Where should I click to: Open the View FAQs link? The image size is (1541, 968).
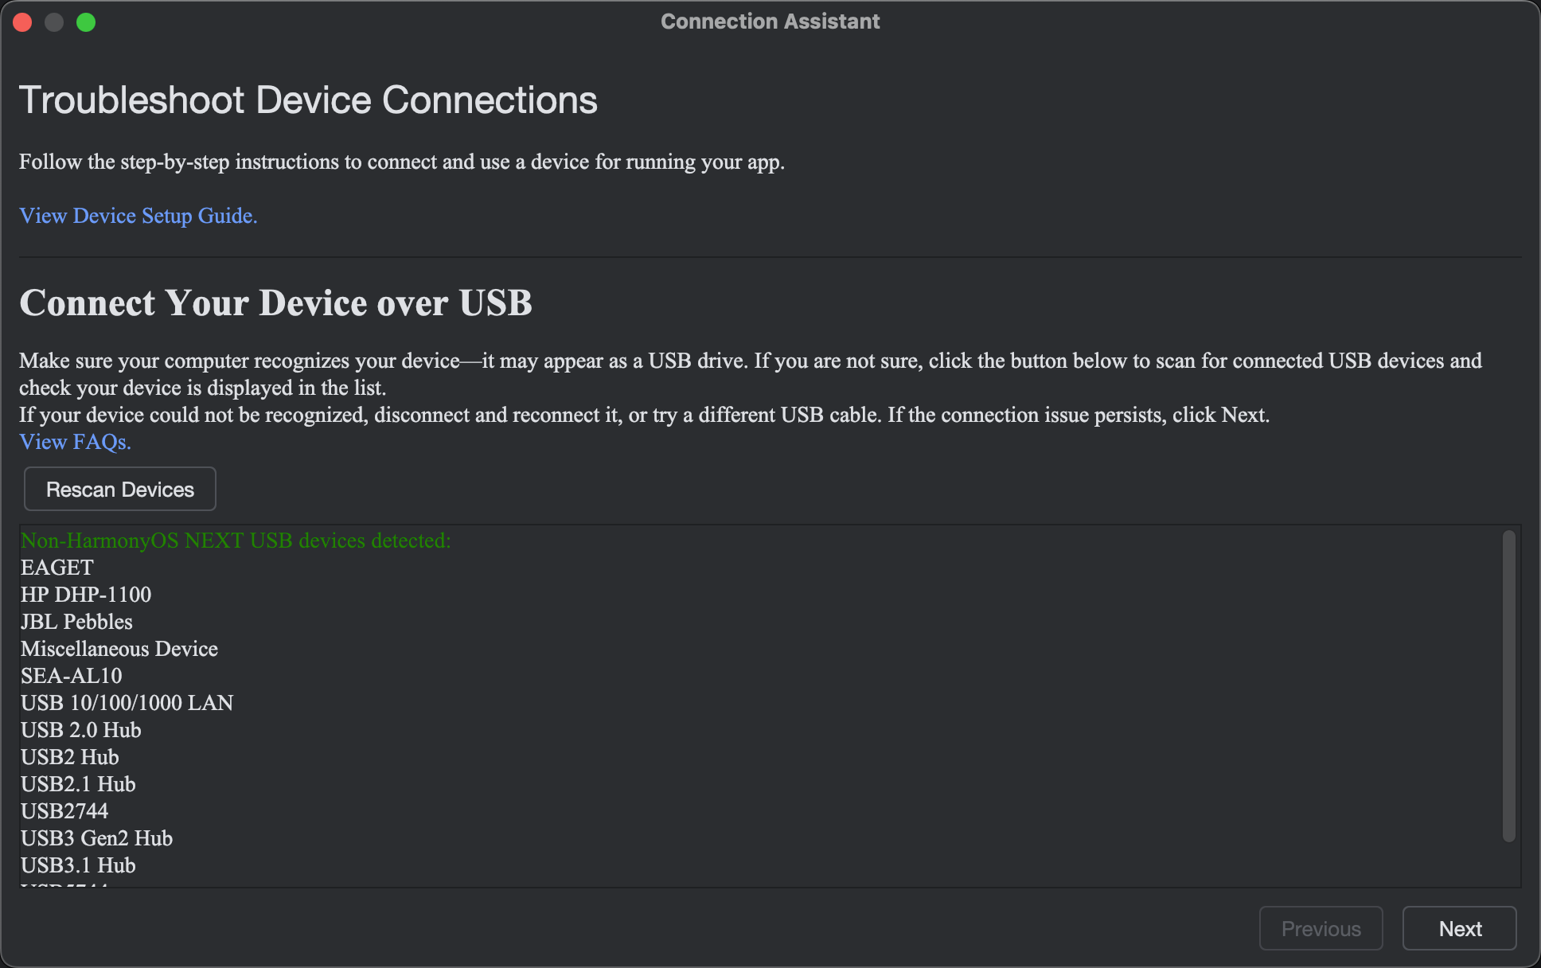click(x=75, y=442)
